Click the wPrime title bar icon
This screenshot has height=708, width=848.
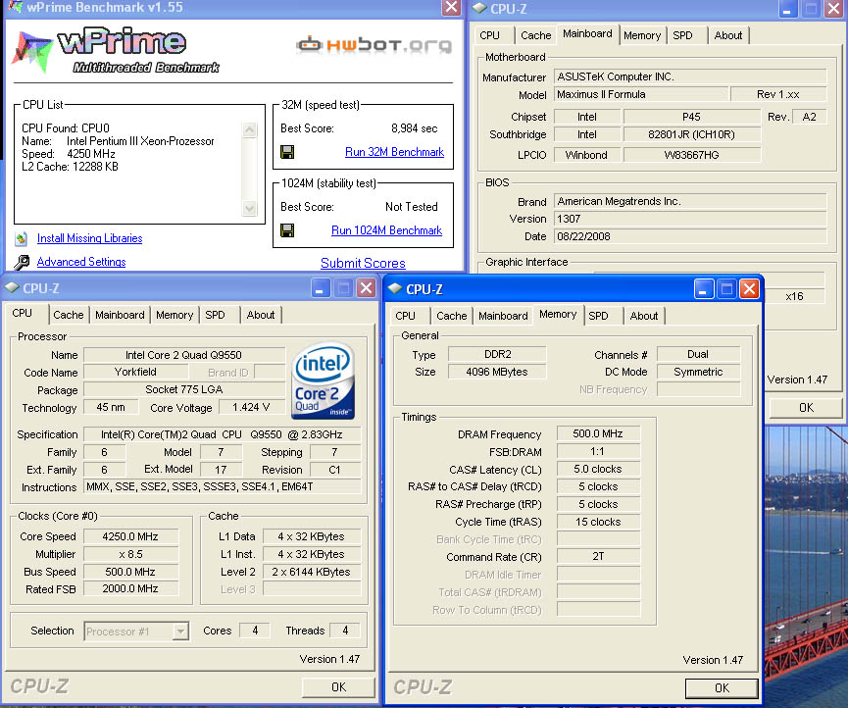pyautogui.click(x=15, y=7)
